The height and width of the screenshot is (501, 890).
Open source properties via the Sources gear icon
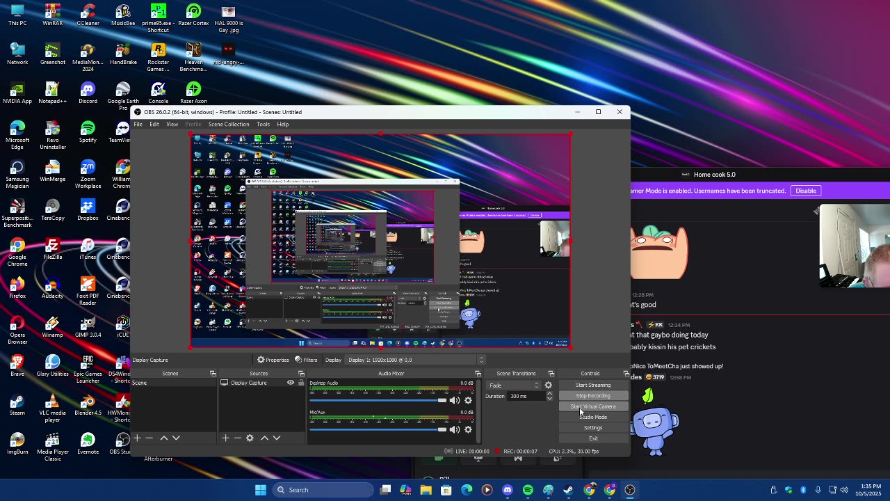(250, 438)
